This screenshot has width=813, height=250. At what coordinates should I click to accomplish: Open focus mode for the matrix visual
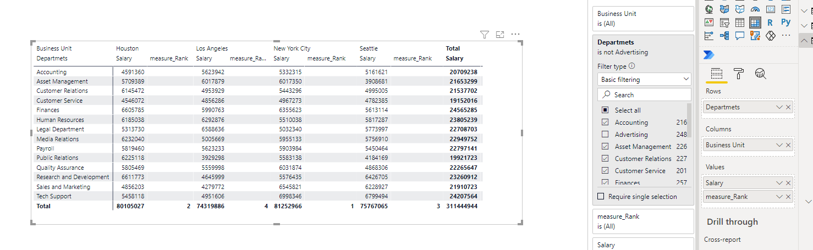[500, 35]
